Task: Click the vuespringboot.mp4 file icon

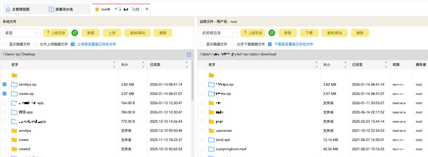Action: tap(211, 149)
